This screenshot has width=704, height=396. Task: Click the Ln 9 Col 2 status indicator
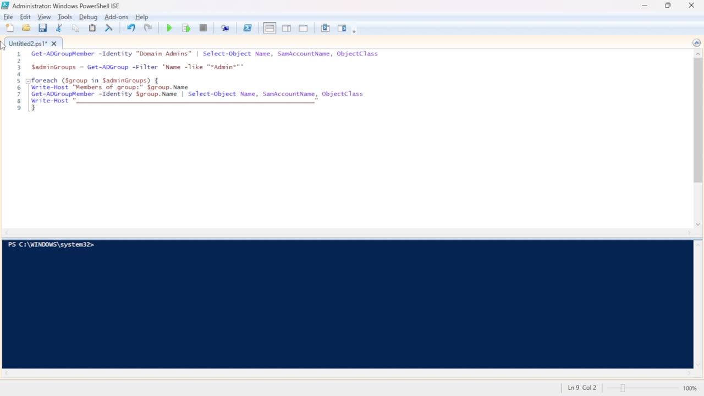click(582, 388)
